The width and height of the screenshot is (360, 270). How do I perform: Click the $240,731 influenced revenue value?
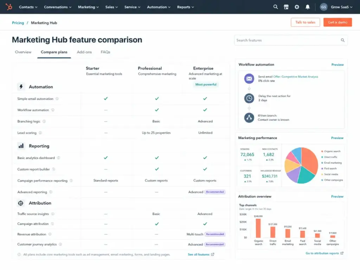(x=270, y=176)
